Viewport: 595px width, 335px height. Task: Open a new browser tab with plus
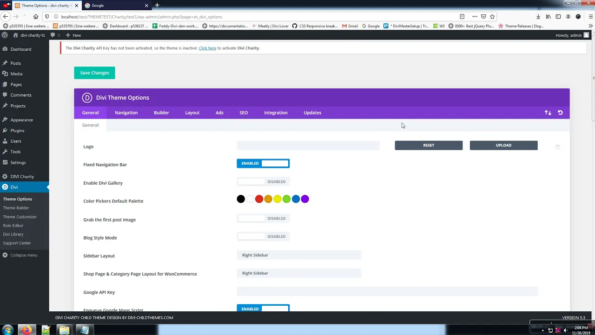click(157, 5)
